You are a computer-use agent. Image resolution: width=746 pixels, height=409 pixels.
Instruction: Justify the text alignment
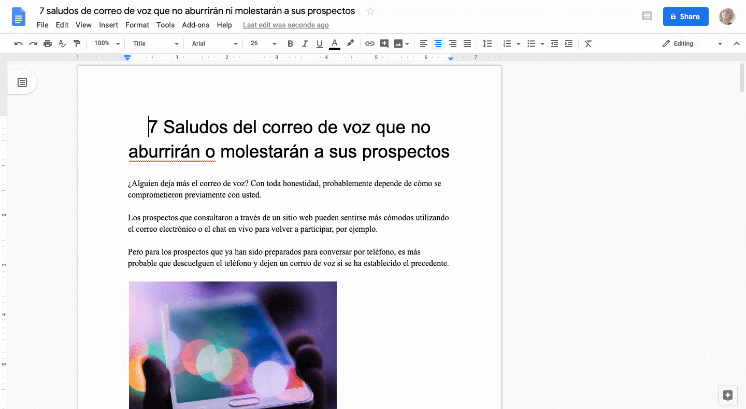point(467,44)
